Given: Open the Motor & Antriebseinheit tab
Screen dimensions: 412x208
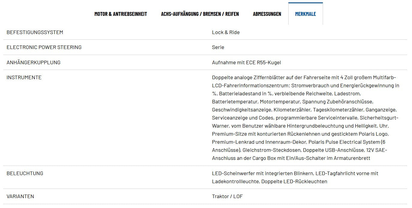Looking at the screenshot, I should (x=121, y=14).
